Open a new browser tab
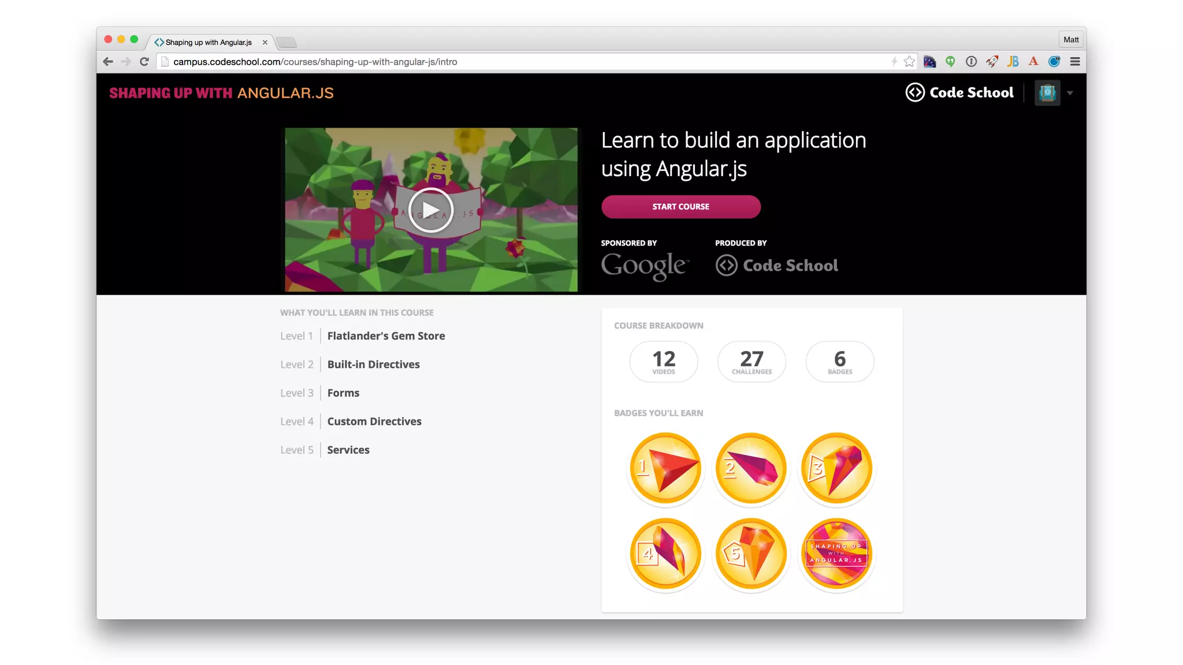The width and height of the screenshot is (1183, 665). 286,42
